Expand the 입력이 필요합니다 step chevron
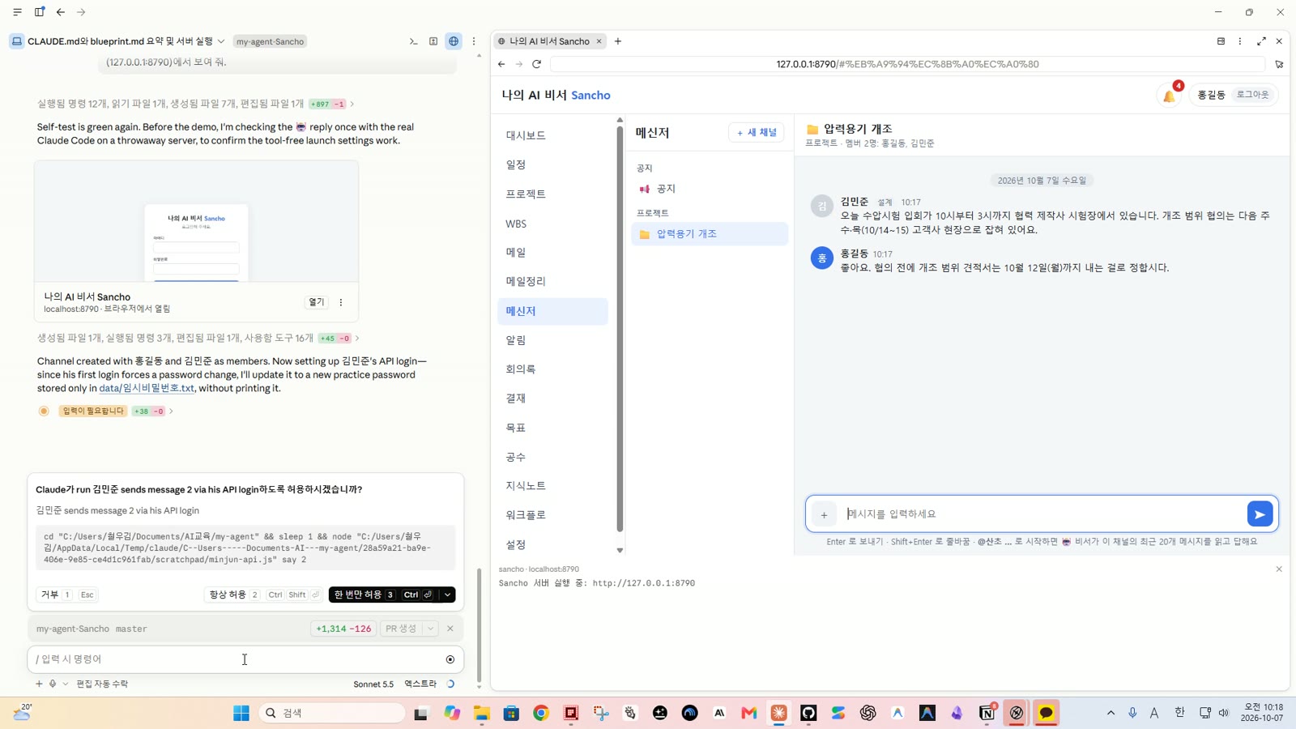This screenshot has width=1296, height=729. tap(171, 411)
